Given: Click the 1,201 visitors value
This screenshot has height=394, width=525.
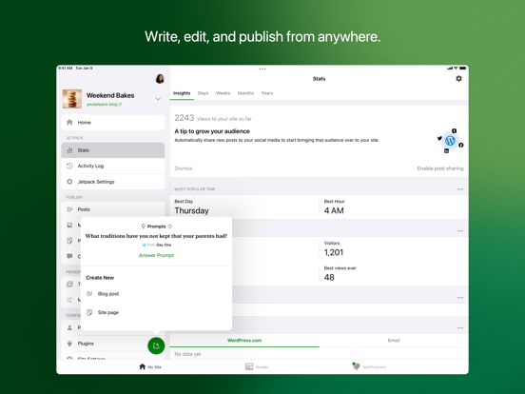Looking at the screenshot, I should pos(334,252).
